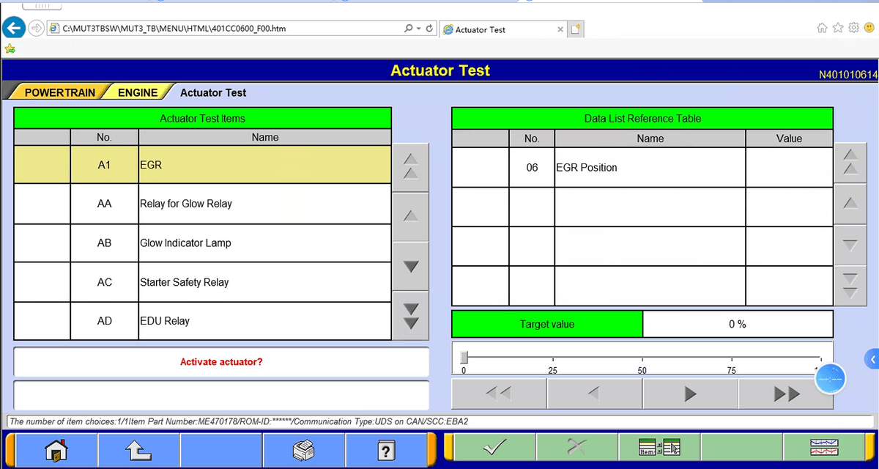Go to the ENGINE breadcrumb tab

click(138, 92)
